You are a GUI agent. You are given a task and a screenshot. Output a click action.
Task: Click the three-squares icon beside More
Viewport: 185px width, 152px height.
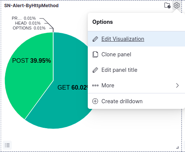95,85
